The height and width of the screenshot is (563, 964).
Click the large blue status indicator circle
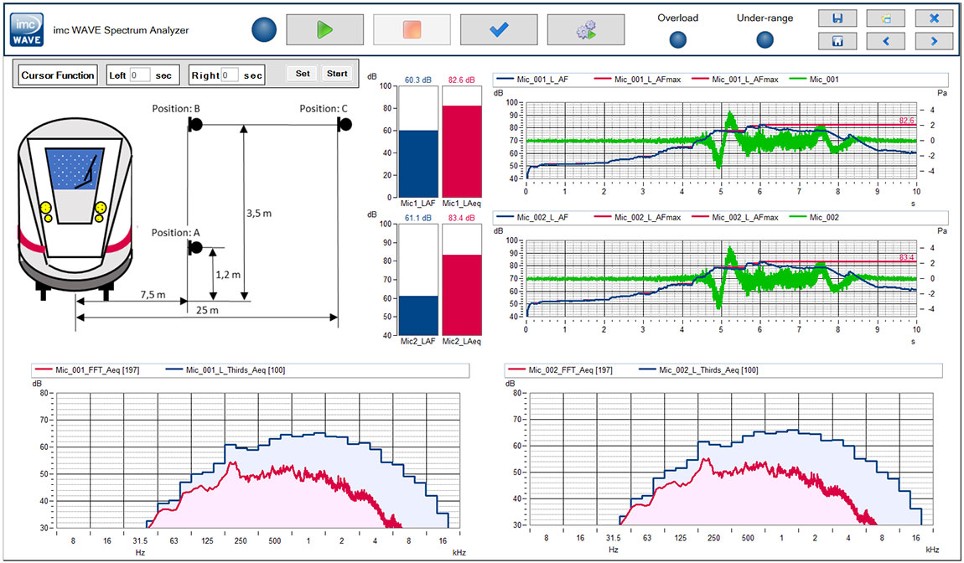(264, 30)
